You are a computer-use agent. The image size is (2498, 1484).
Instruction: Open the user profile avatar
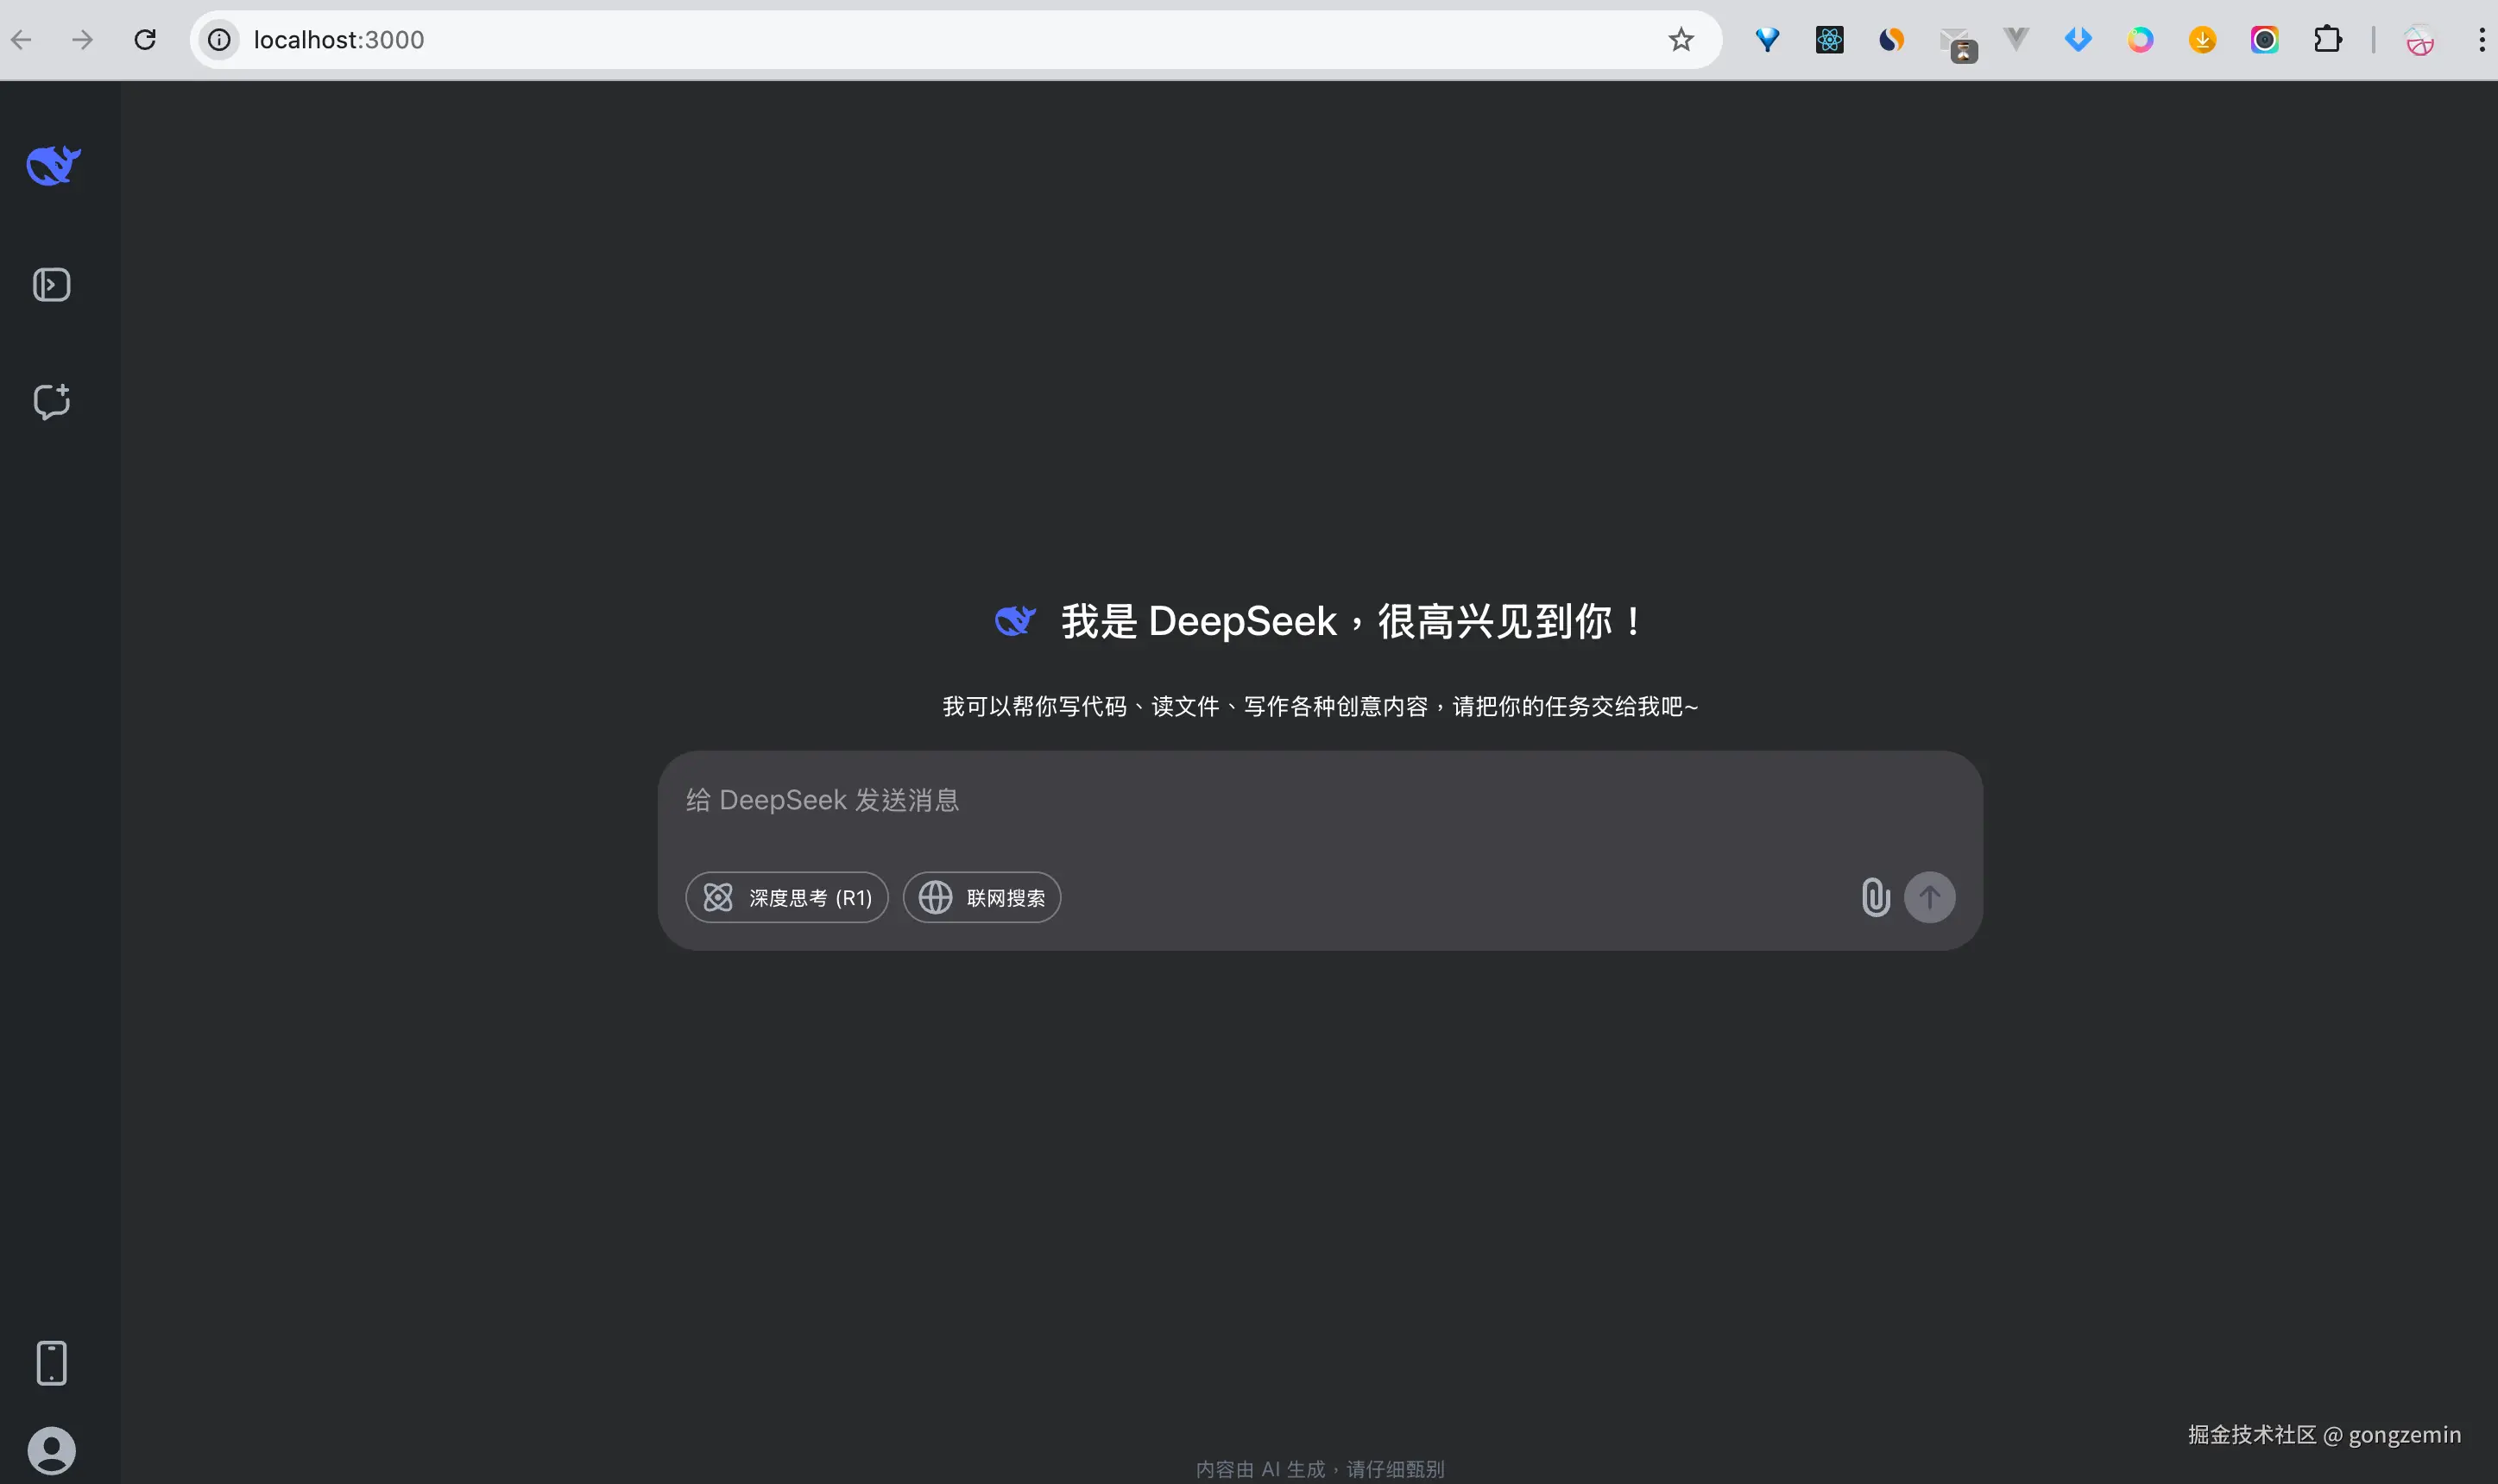52,1450
